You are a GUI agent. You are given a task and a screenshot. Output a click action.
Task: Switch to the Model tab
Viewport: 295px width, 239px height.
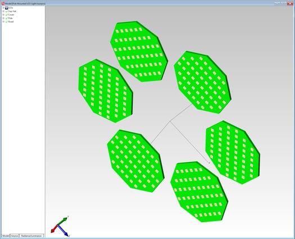pyautogui.click(x=6, y=236)
